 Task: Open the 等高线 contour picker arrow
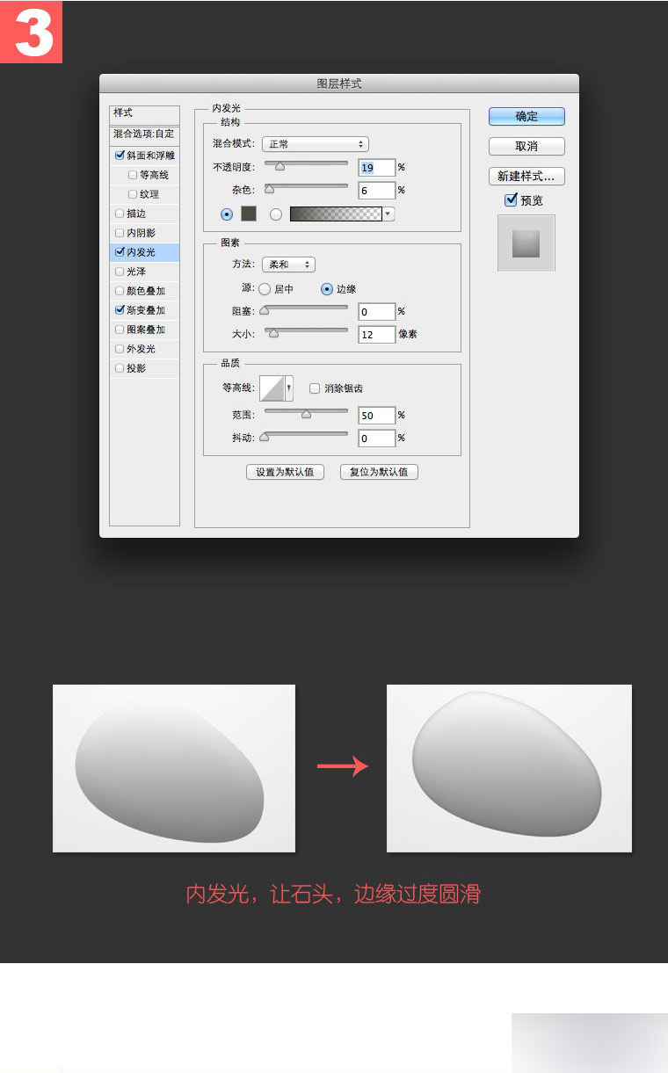pos(289,388)
